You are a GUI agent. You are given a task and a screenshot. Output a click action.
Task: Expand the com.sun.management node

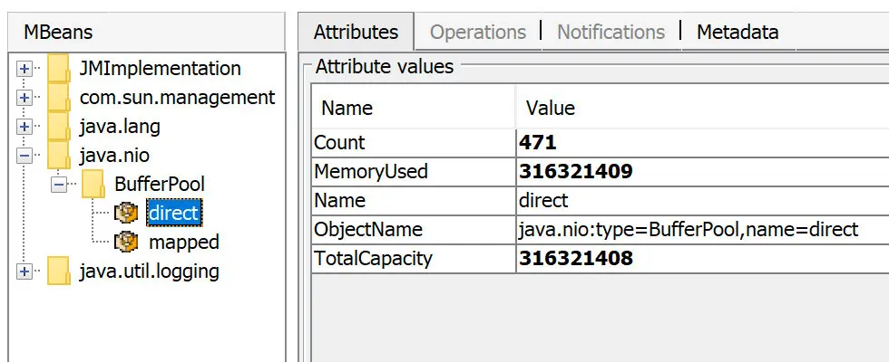coord(24,98)
